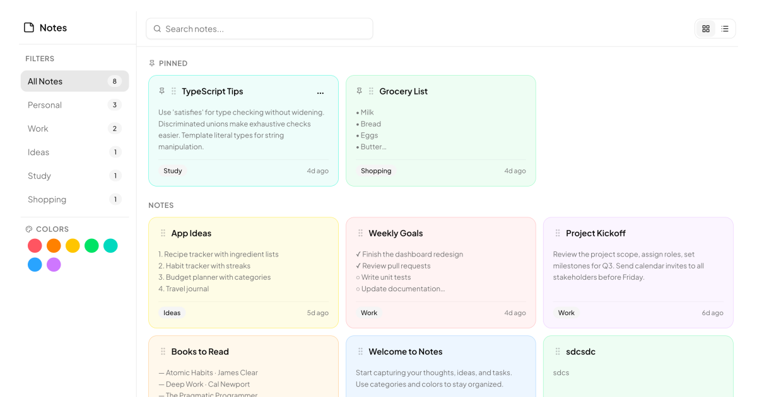
Task: Unpin the Grocery List note
Action: [360, 91]
